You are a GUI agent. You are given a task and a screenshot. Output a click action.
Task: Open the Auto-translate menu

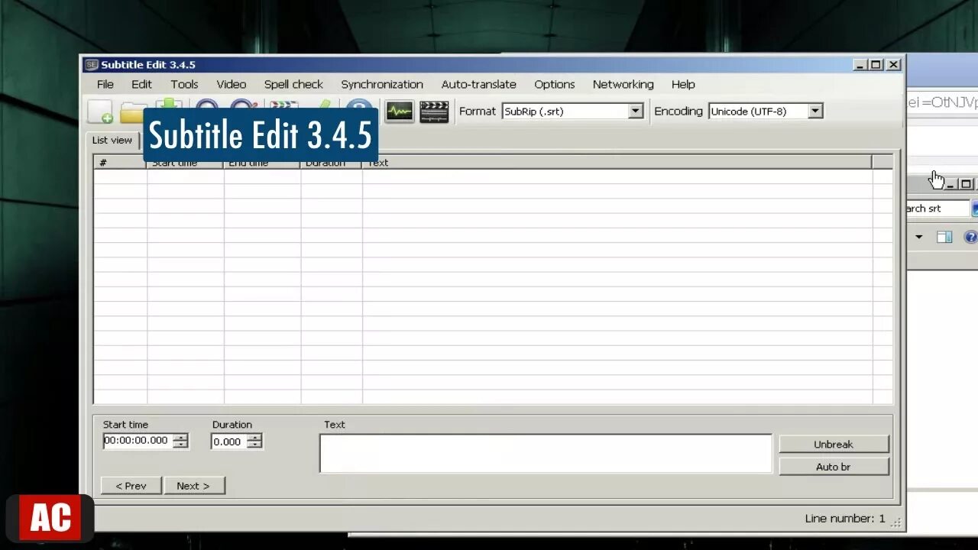click(478, 84)
